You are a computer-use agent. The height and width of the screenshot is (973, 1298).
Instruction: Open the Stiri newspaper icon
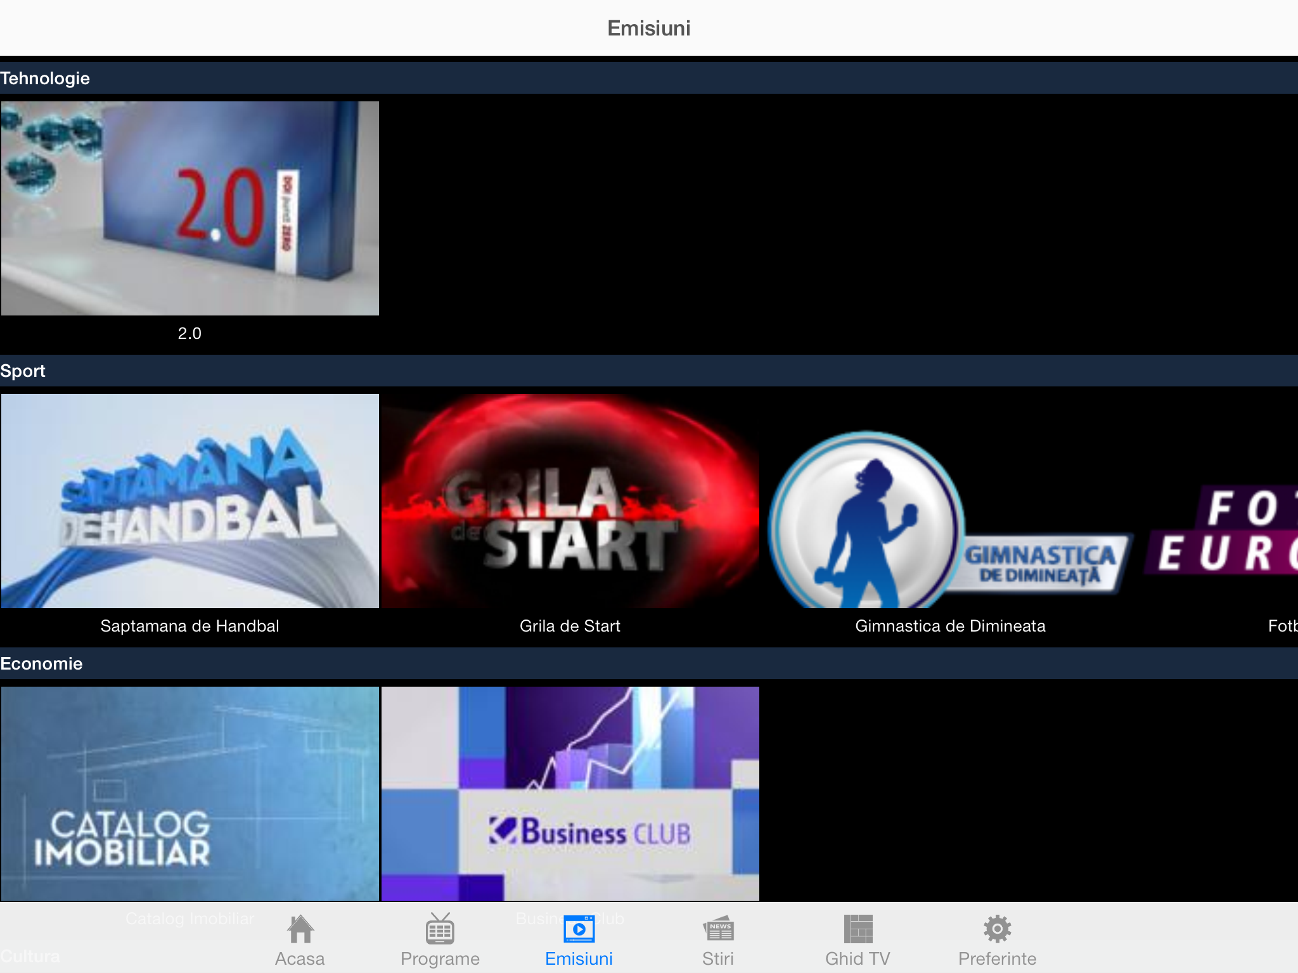pyautogui.click(x=718, y=929)
